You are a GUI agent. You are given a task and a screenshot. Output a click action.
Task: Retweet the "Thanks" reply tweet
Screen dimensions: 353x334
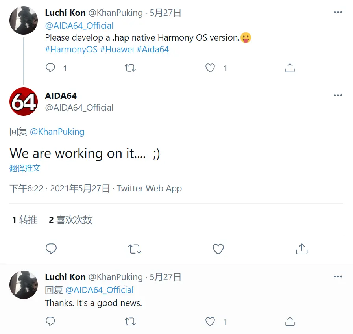(x=130, y=321)
